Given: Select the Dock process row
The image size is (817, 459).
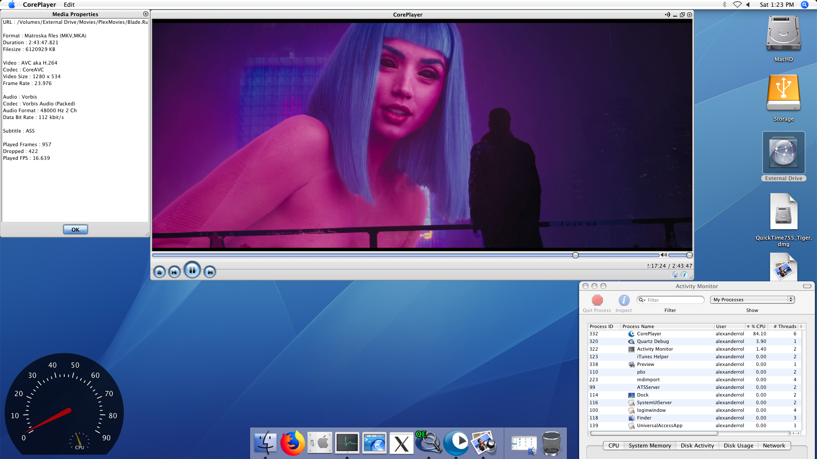Looking at the screenshot, I should [x=694, y=395].
